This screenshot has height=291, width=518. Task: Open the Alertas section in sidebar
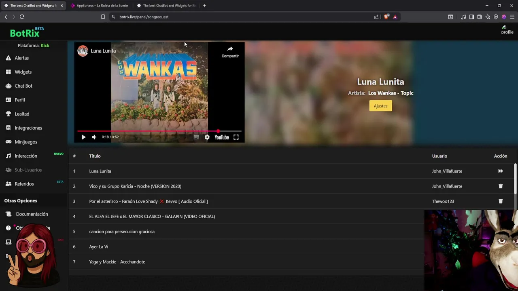[21, 58]
